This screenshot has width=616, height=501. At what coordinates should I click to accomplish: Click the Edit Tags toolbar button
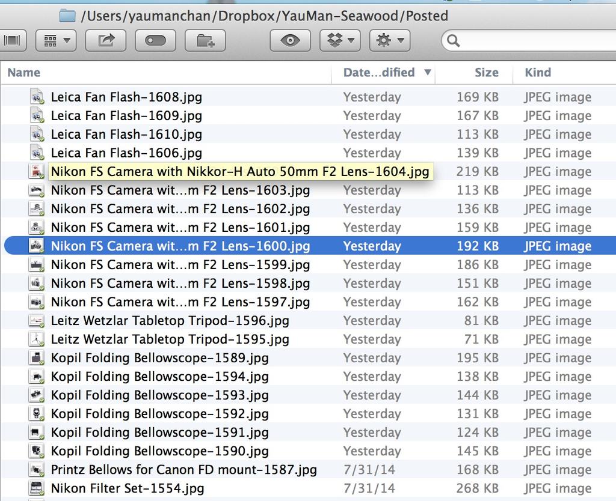(155, 40)
